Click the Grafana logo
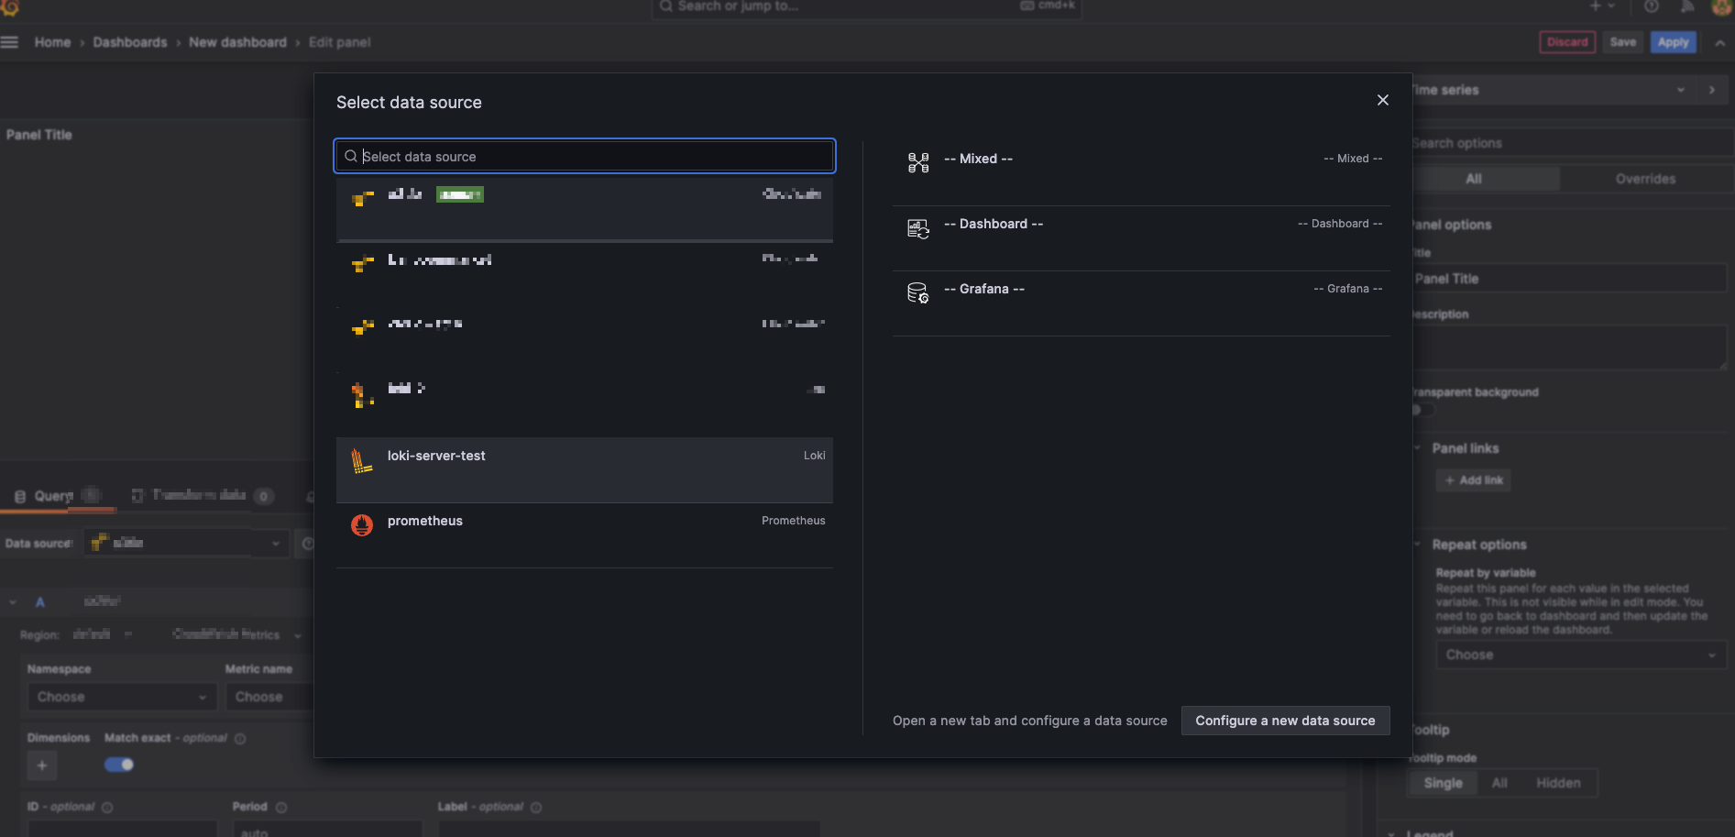Viewport: 1735px width, 837px height. click(10, 7)
